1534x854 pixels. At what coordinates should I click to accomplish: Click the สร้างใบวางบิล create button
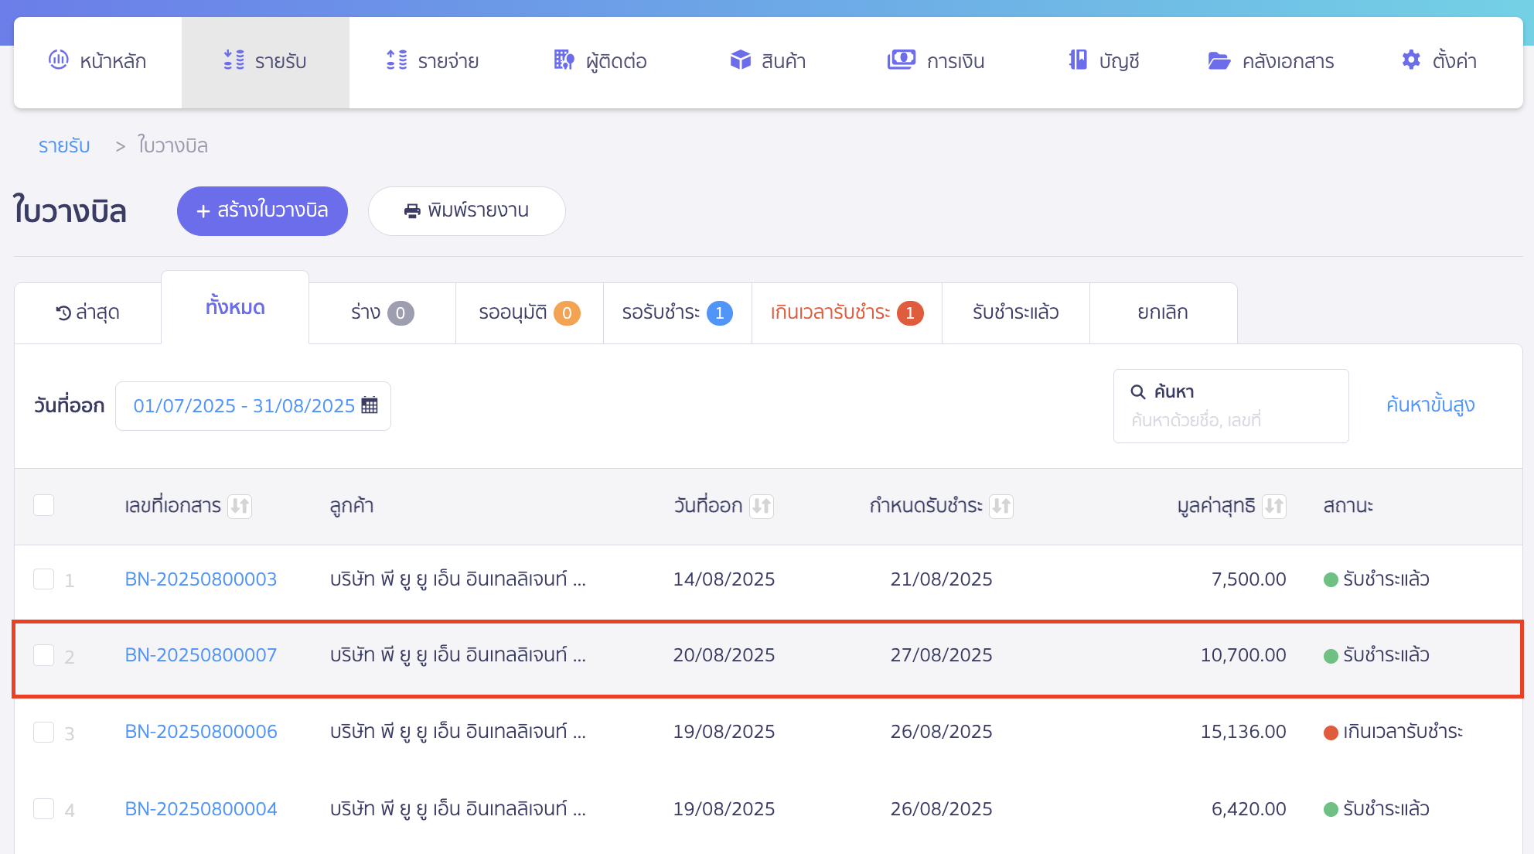(262, 210)
